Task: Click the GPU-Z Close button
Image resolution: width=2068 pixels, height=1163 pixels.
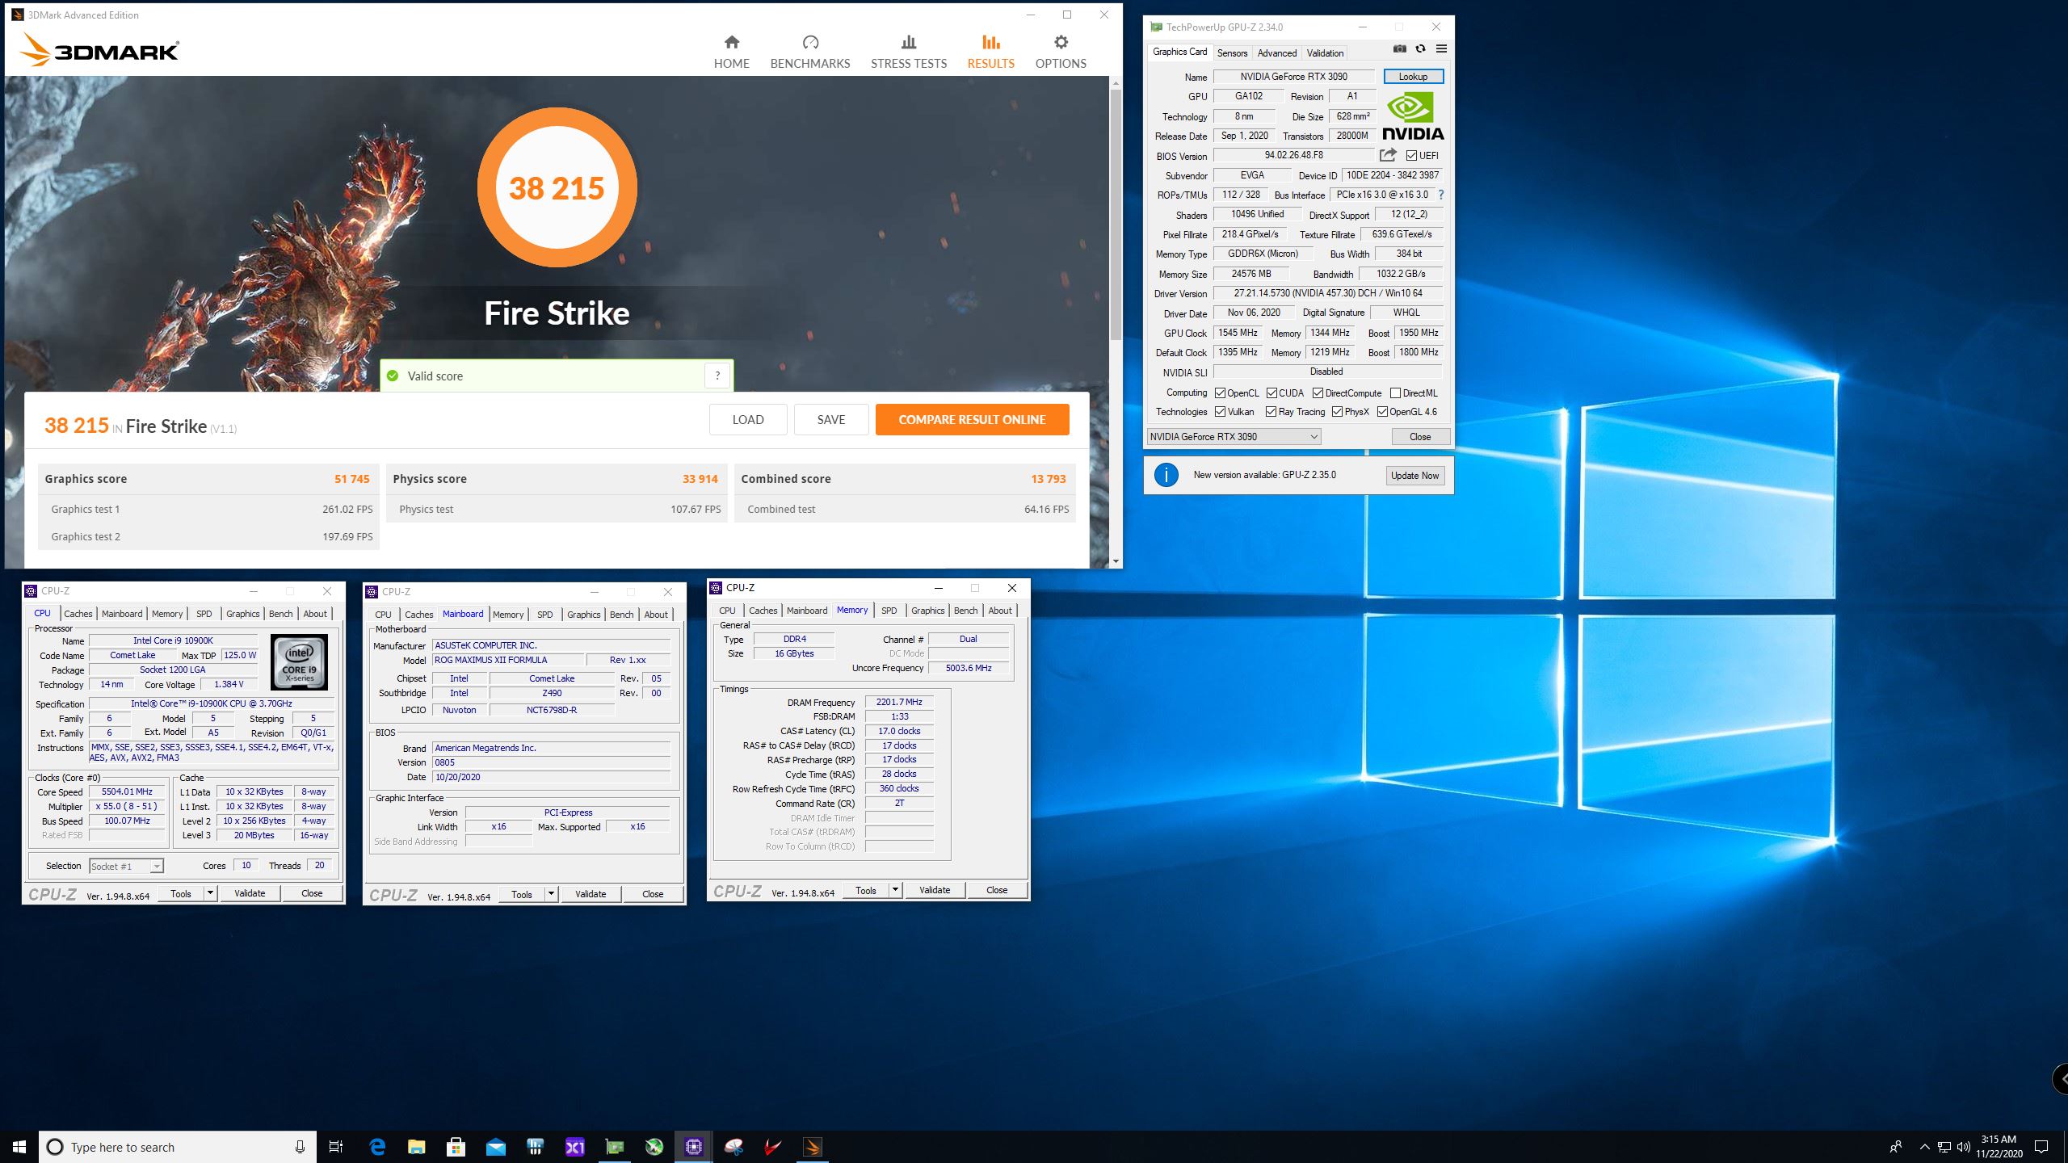Action: tap(1420, 437)
